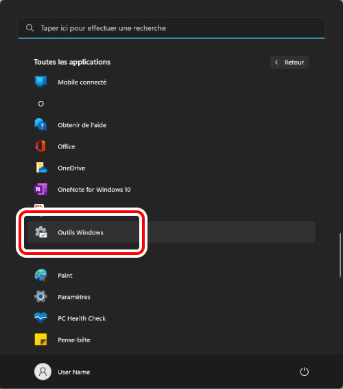Screen dimensions: 343x389
Task: Open the User Name account avatar
Action: click(43, 372)
